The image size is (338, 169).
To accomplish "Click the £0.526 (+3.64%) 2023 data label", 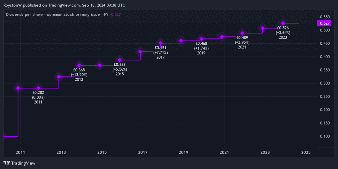I will pyautogui.click(x=283, y=32).
